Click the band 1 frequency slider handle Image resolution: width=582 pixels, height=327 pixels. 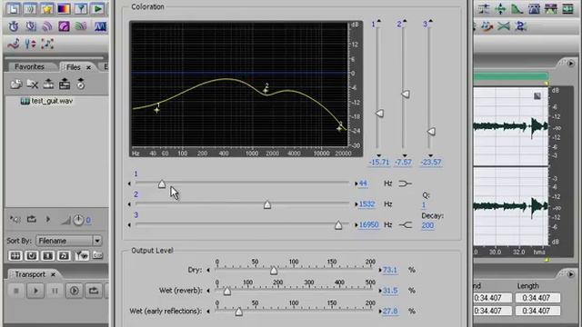click(x=162, y=183)
